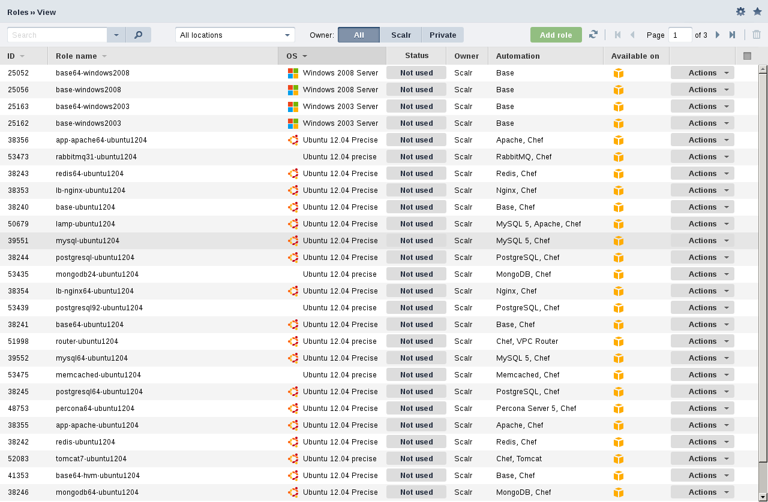Click the Available on column header
This screenshot has width=768, height=502.
636,56
